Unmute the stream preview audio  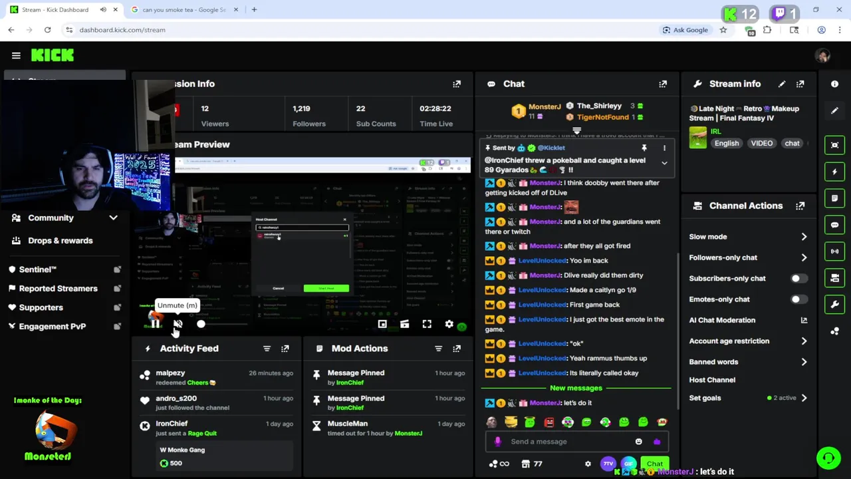pyautogui.click(x=178, y=324)
